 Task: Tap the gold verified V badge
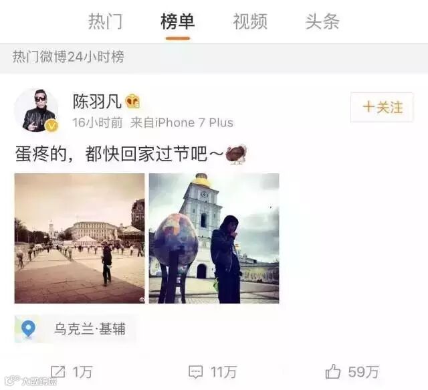pyautogui.click(x=52, y=126)
